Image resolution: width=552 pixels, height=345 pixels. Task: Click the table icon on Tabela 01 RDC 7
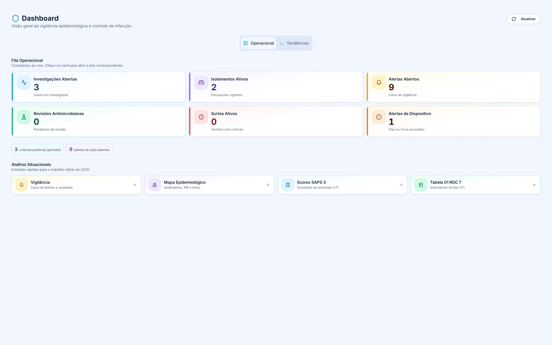coord(421,185)
